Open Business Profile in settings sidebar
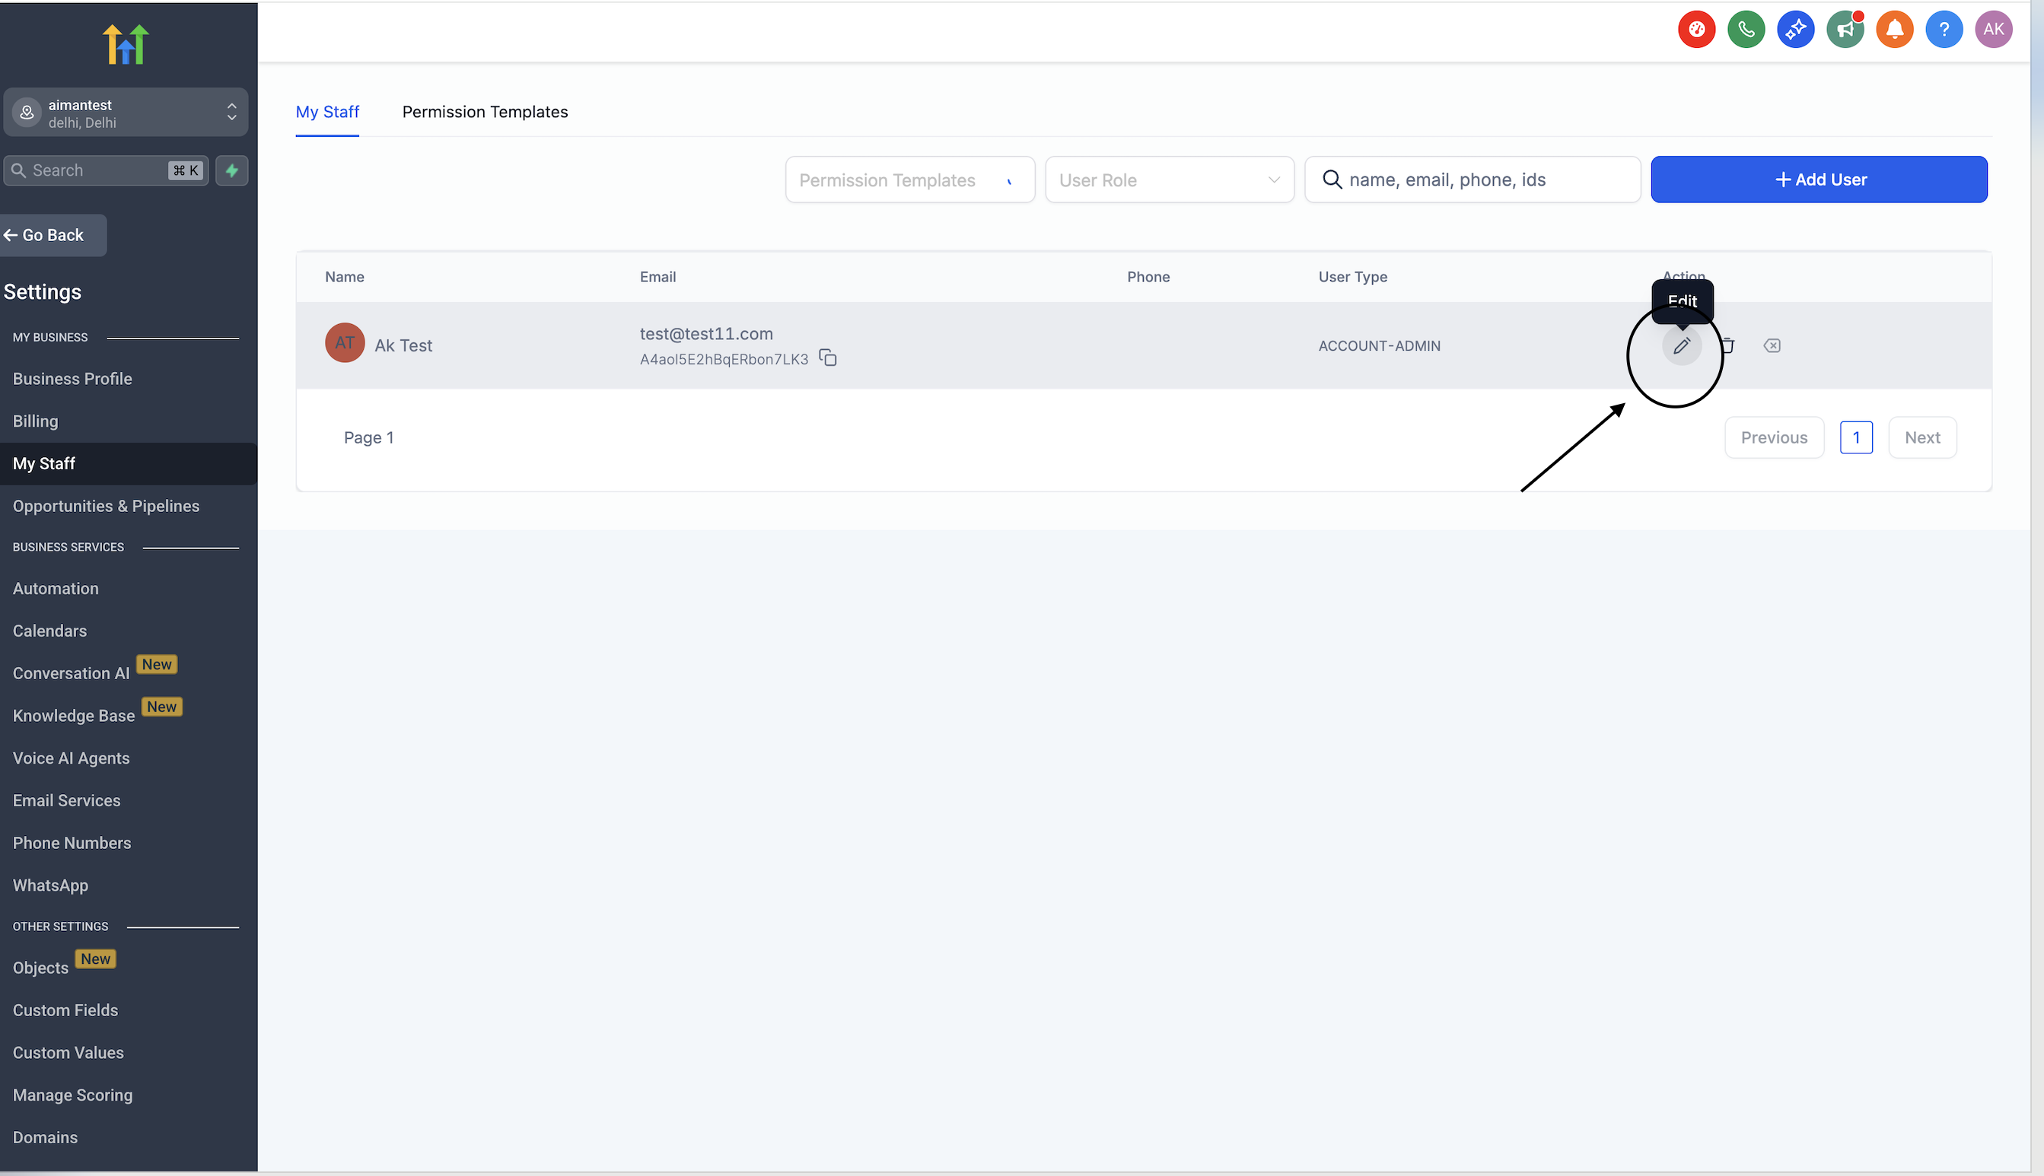Viewport: 2044px width, 1176px height. (73, 379)
